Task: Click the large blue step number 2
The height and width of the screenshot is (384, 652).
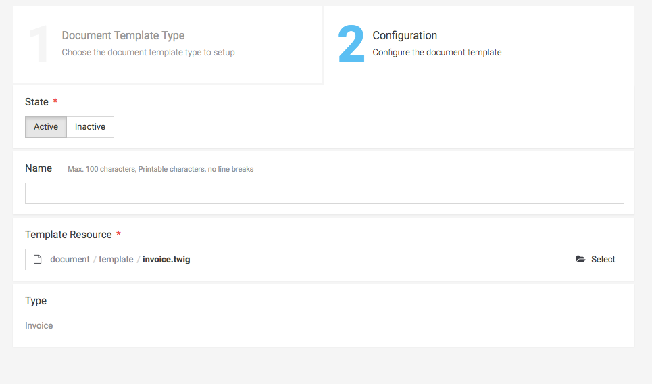Action: pyautogui.click(x=351, y=45)
